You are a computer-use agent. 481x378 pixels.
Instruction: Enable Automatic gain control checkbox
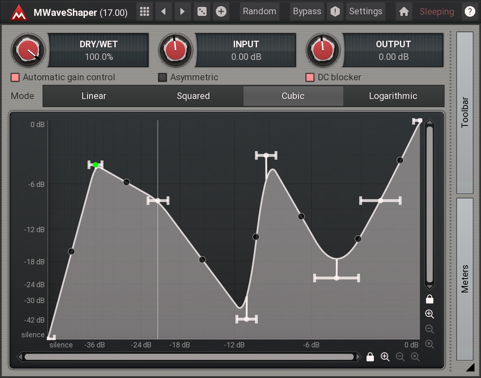(15, 77)
